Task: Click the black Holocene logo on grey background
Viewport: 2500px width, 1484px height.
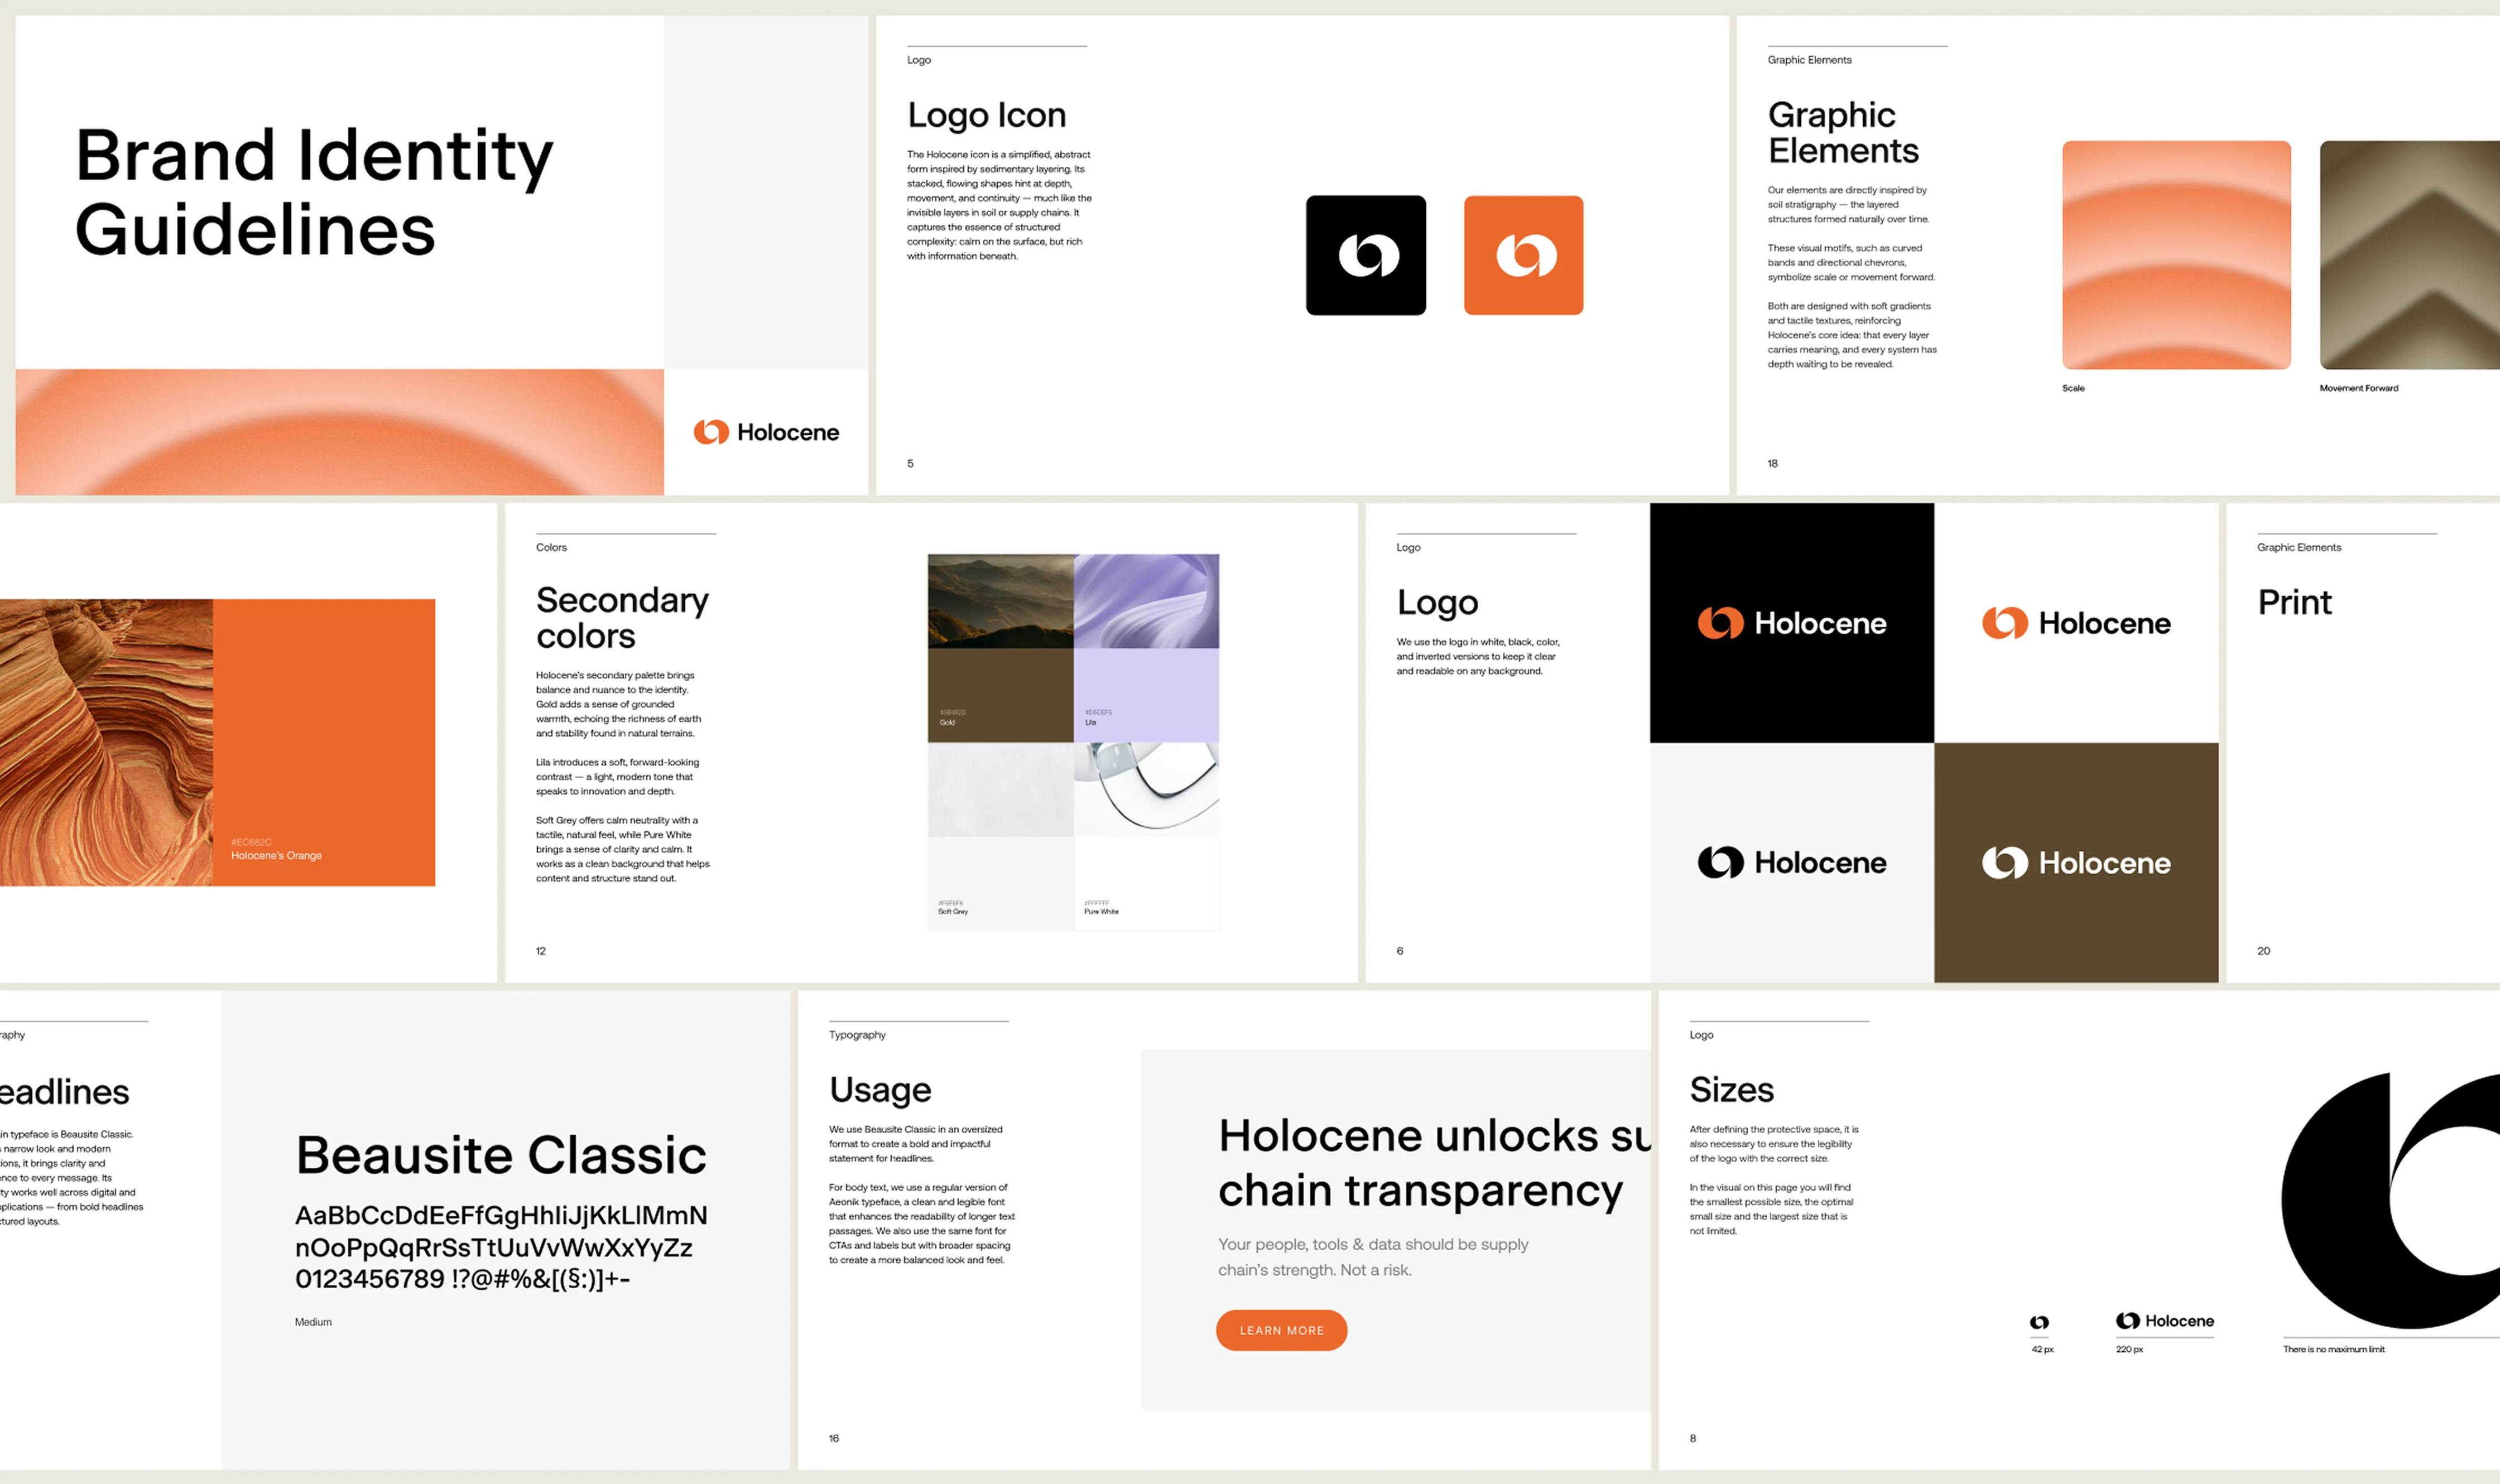Action: click(x=1791, y=862)
